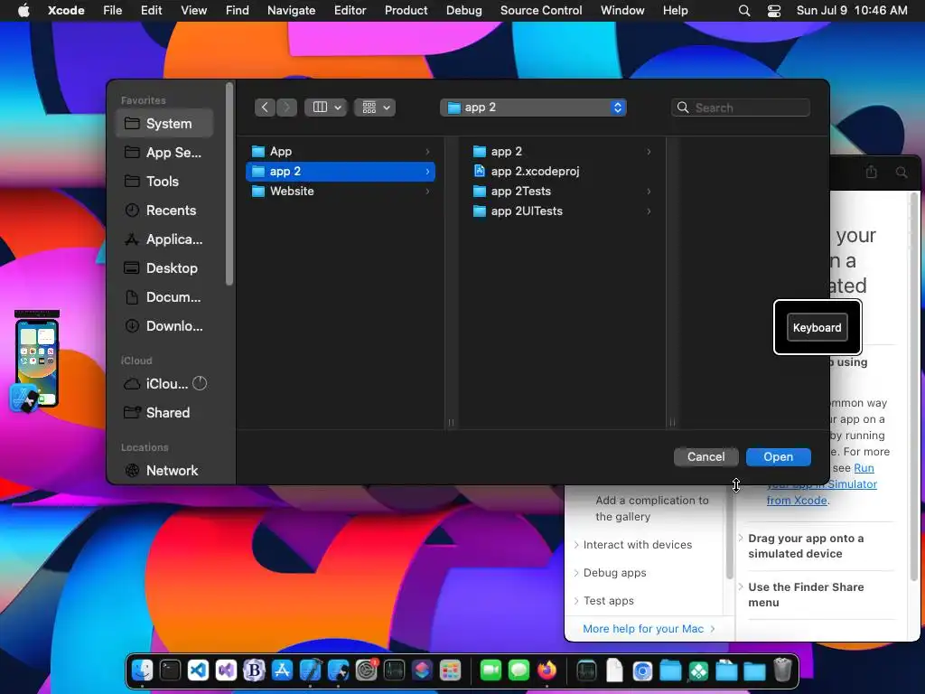
Task: Select Desktop in the sidebar
Action: click(x=164, y=267)
